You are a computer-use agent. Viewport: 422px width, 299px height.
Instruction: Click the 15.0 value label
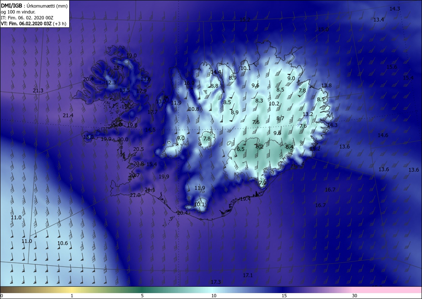tap(323, 29)
